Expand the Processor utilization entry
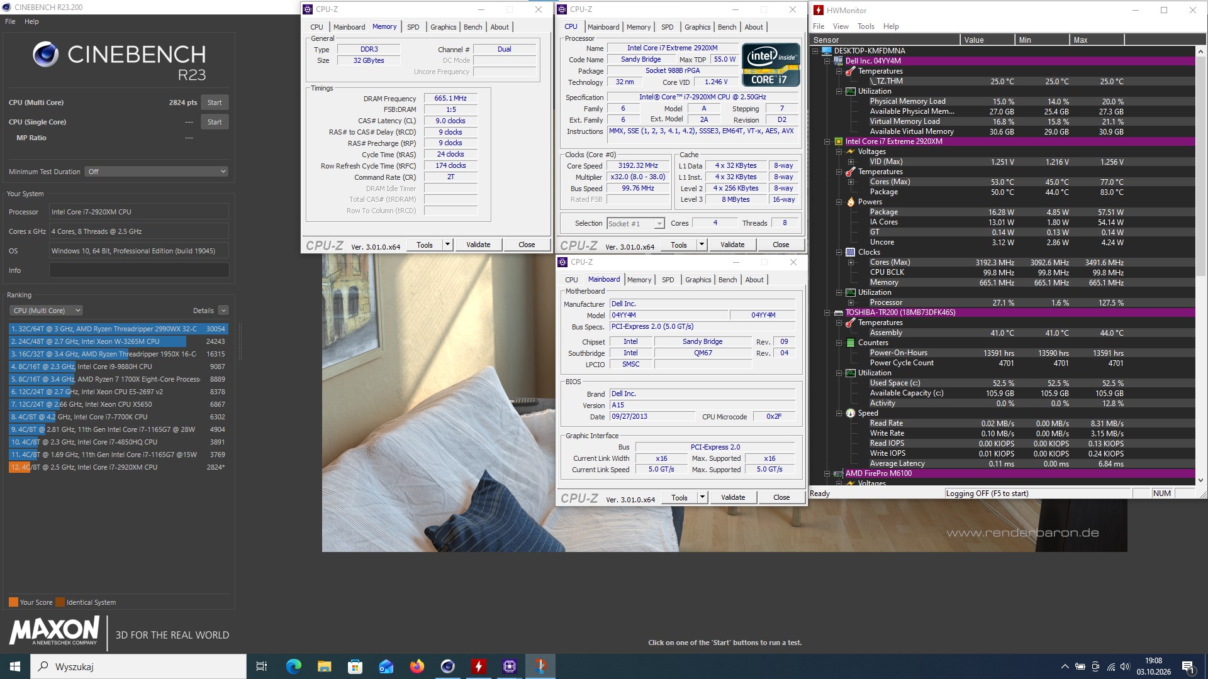The height and width of the screenshot is (679, 1208). pos(851,302)
